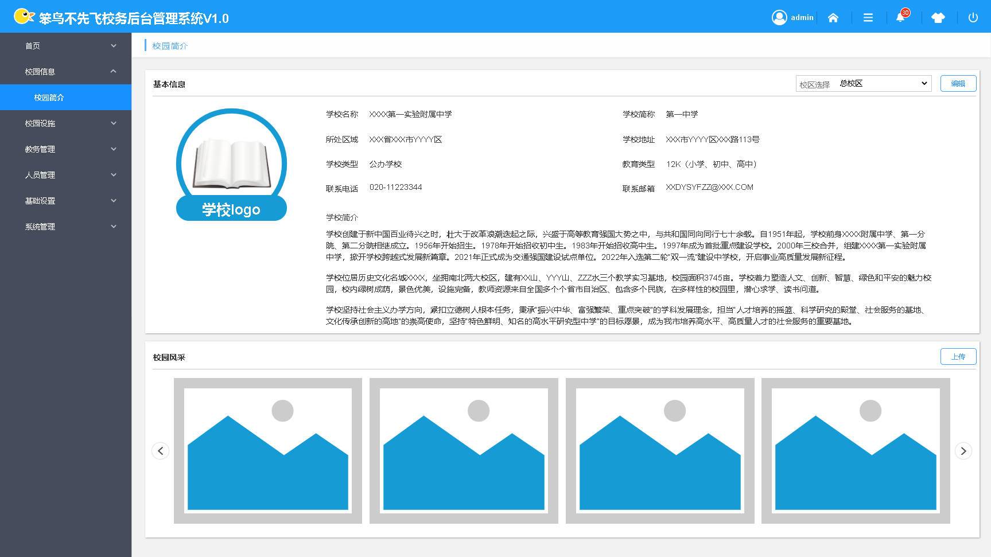This screenshot has height=557, width=991.
Task: Open the hamburger menu list icon
Action: 868,18
